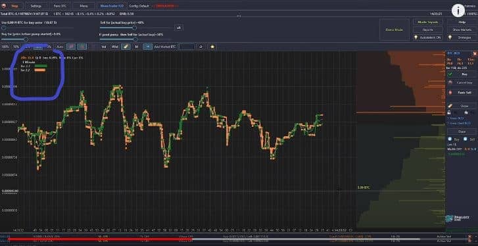Click the Stop button in the top bar
Image resolution: width=478 pixels, height=246 pixels.
pyautogui.click(x=12, y=5)
